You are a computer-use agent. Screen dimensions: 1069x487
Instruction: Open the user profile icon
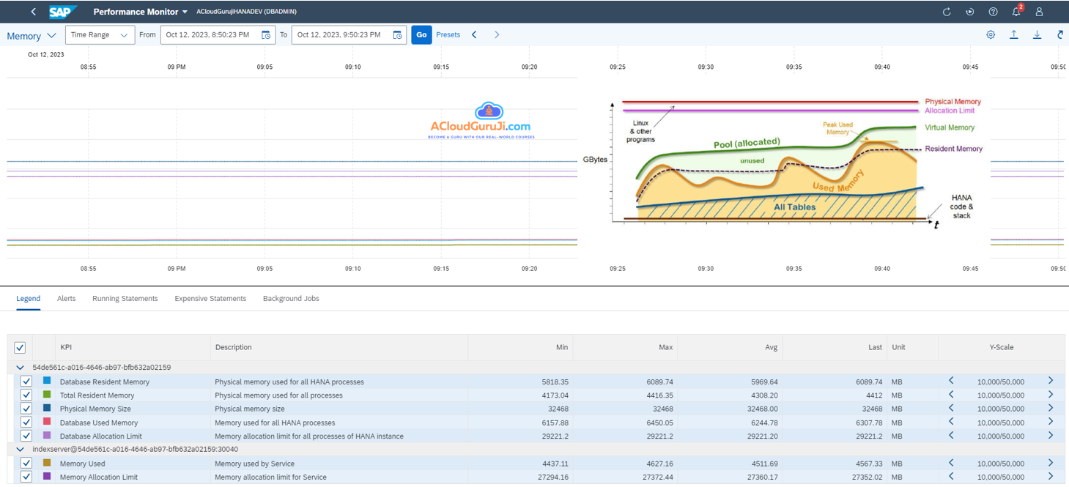point(1039,12)
